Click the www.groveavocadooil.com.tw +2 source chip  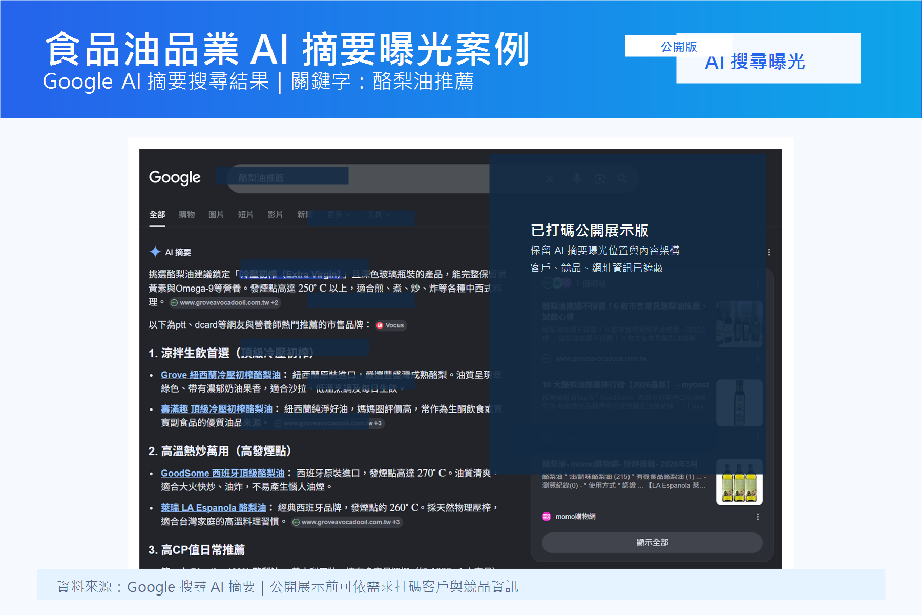(225, 303)
